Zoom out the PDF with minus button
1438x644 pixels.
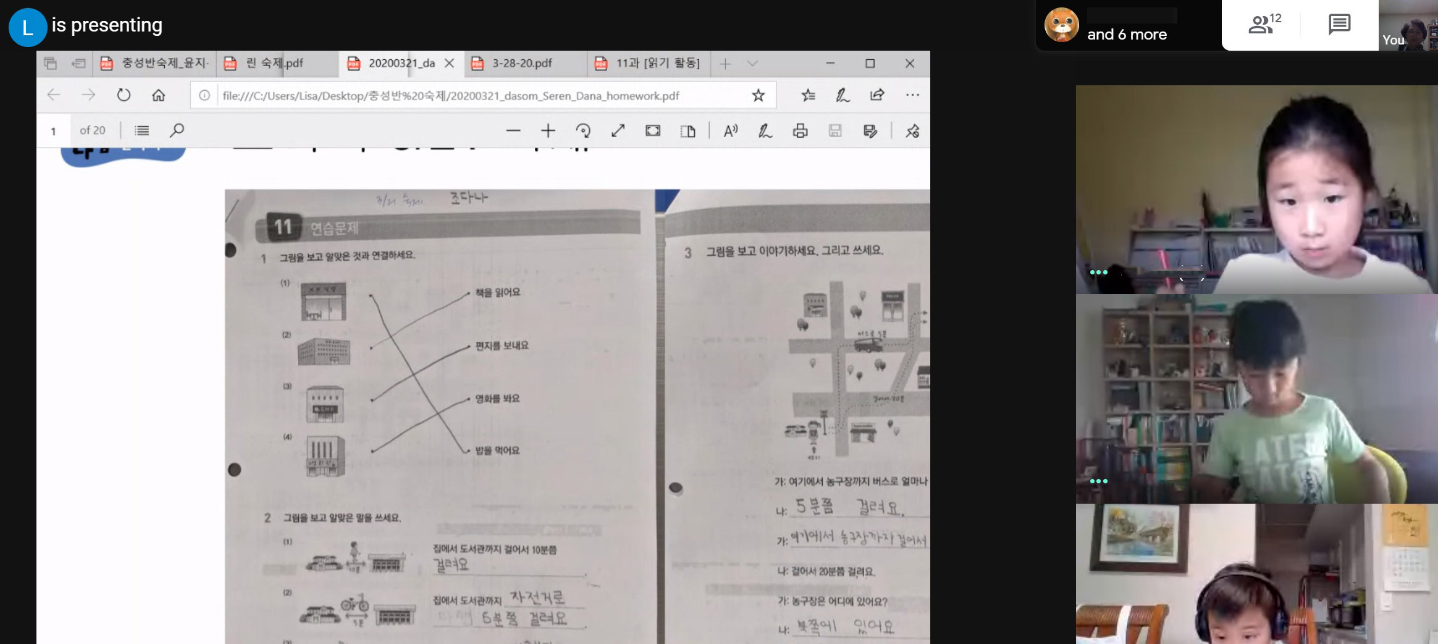[x=513, y=131]
